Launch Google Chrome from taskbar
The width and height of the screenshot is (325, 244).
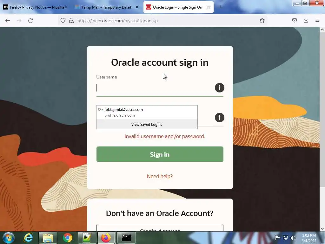[x=68, y=238]
